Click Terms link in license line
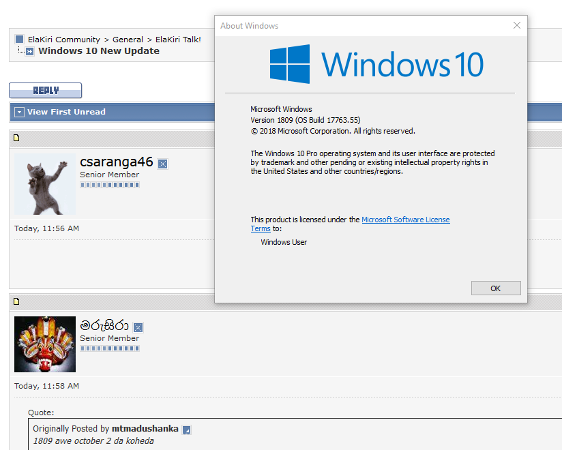The image size is (562, 450). (x=261, y=228)
